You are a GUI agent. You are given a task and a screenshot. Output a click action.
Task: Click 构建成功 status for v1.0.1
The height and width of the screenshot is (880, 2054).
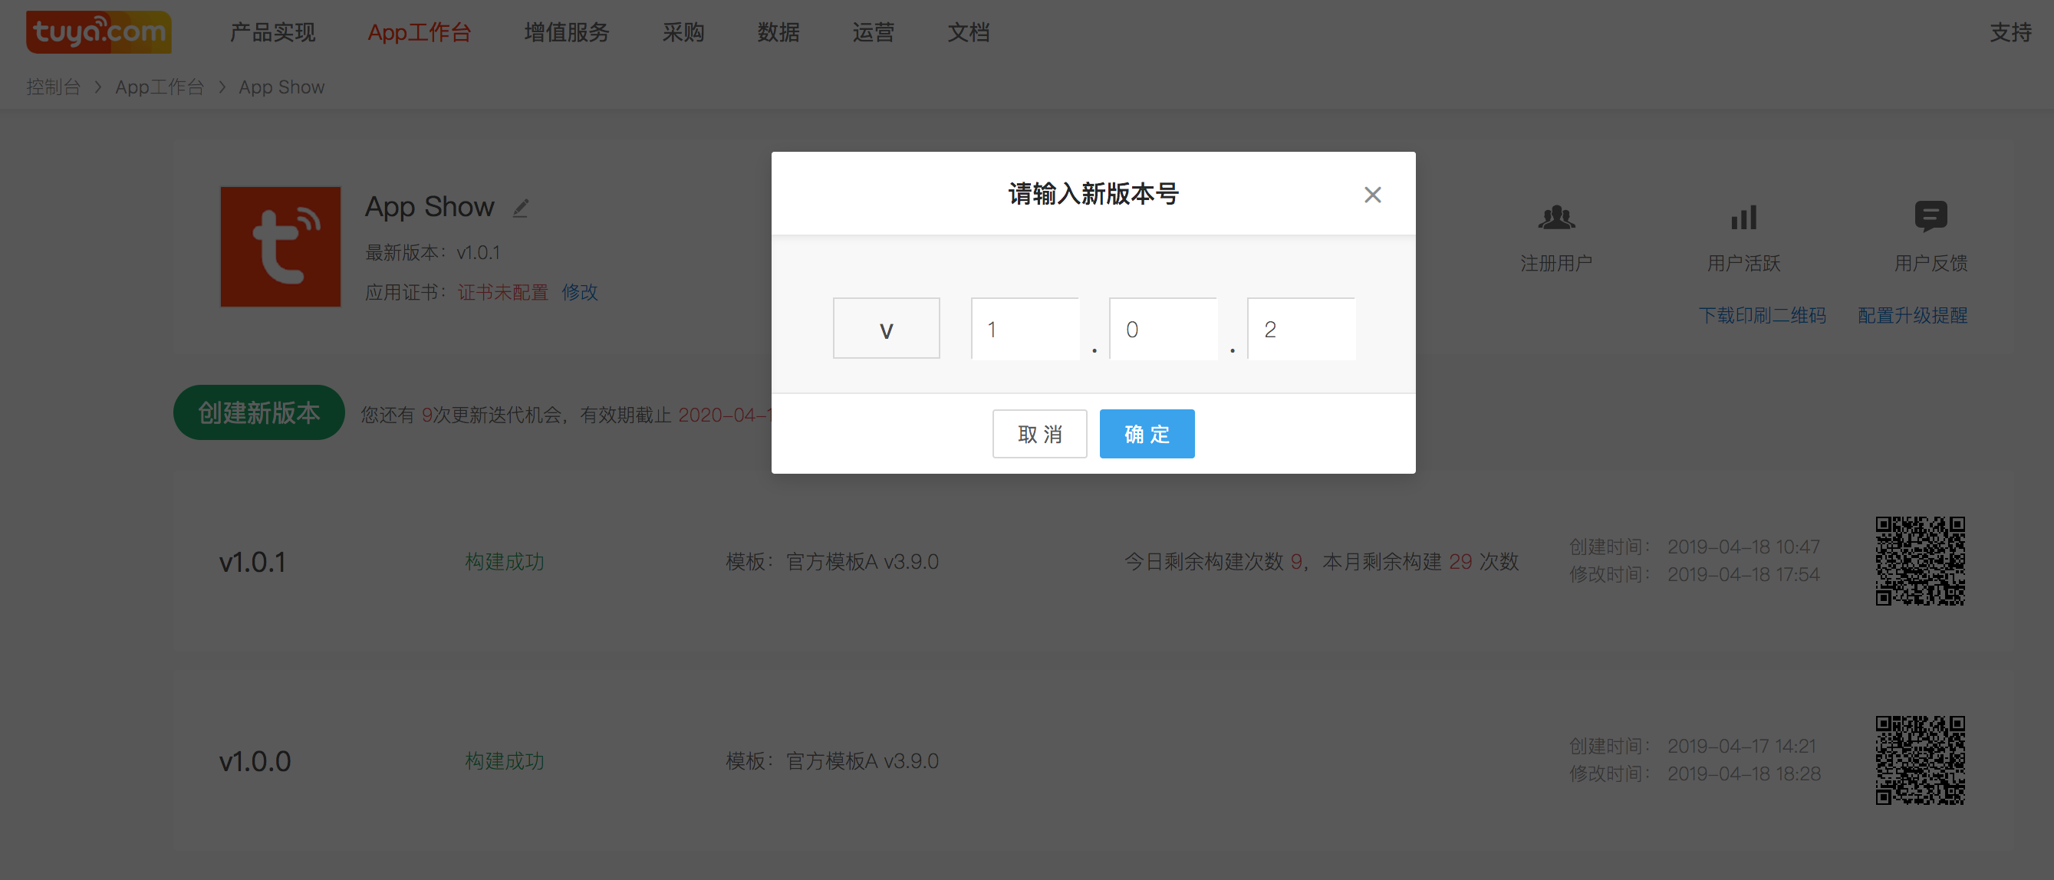click(505, 562)
